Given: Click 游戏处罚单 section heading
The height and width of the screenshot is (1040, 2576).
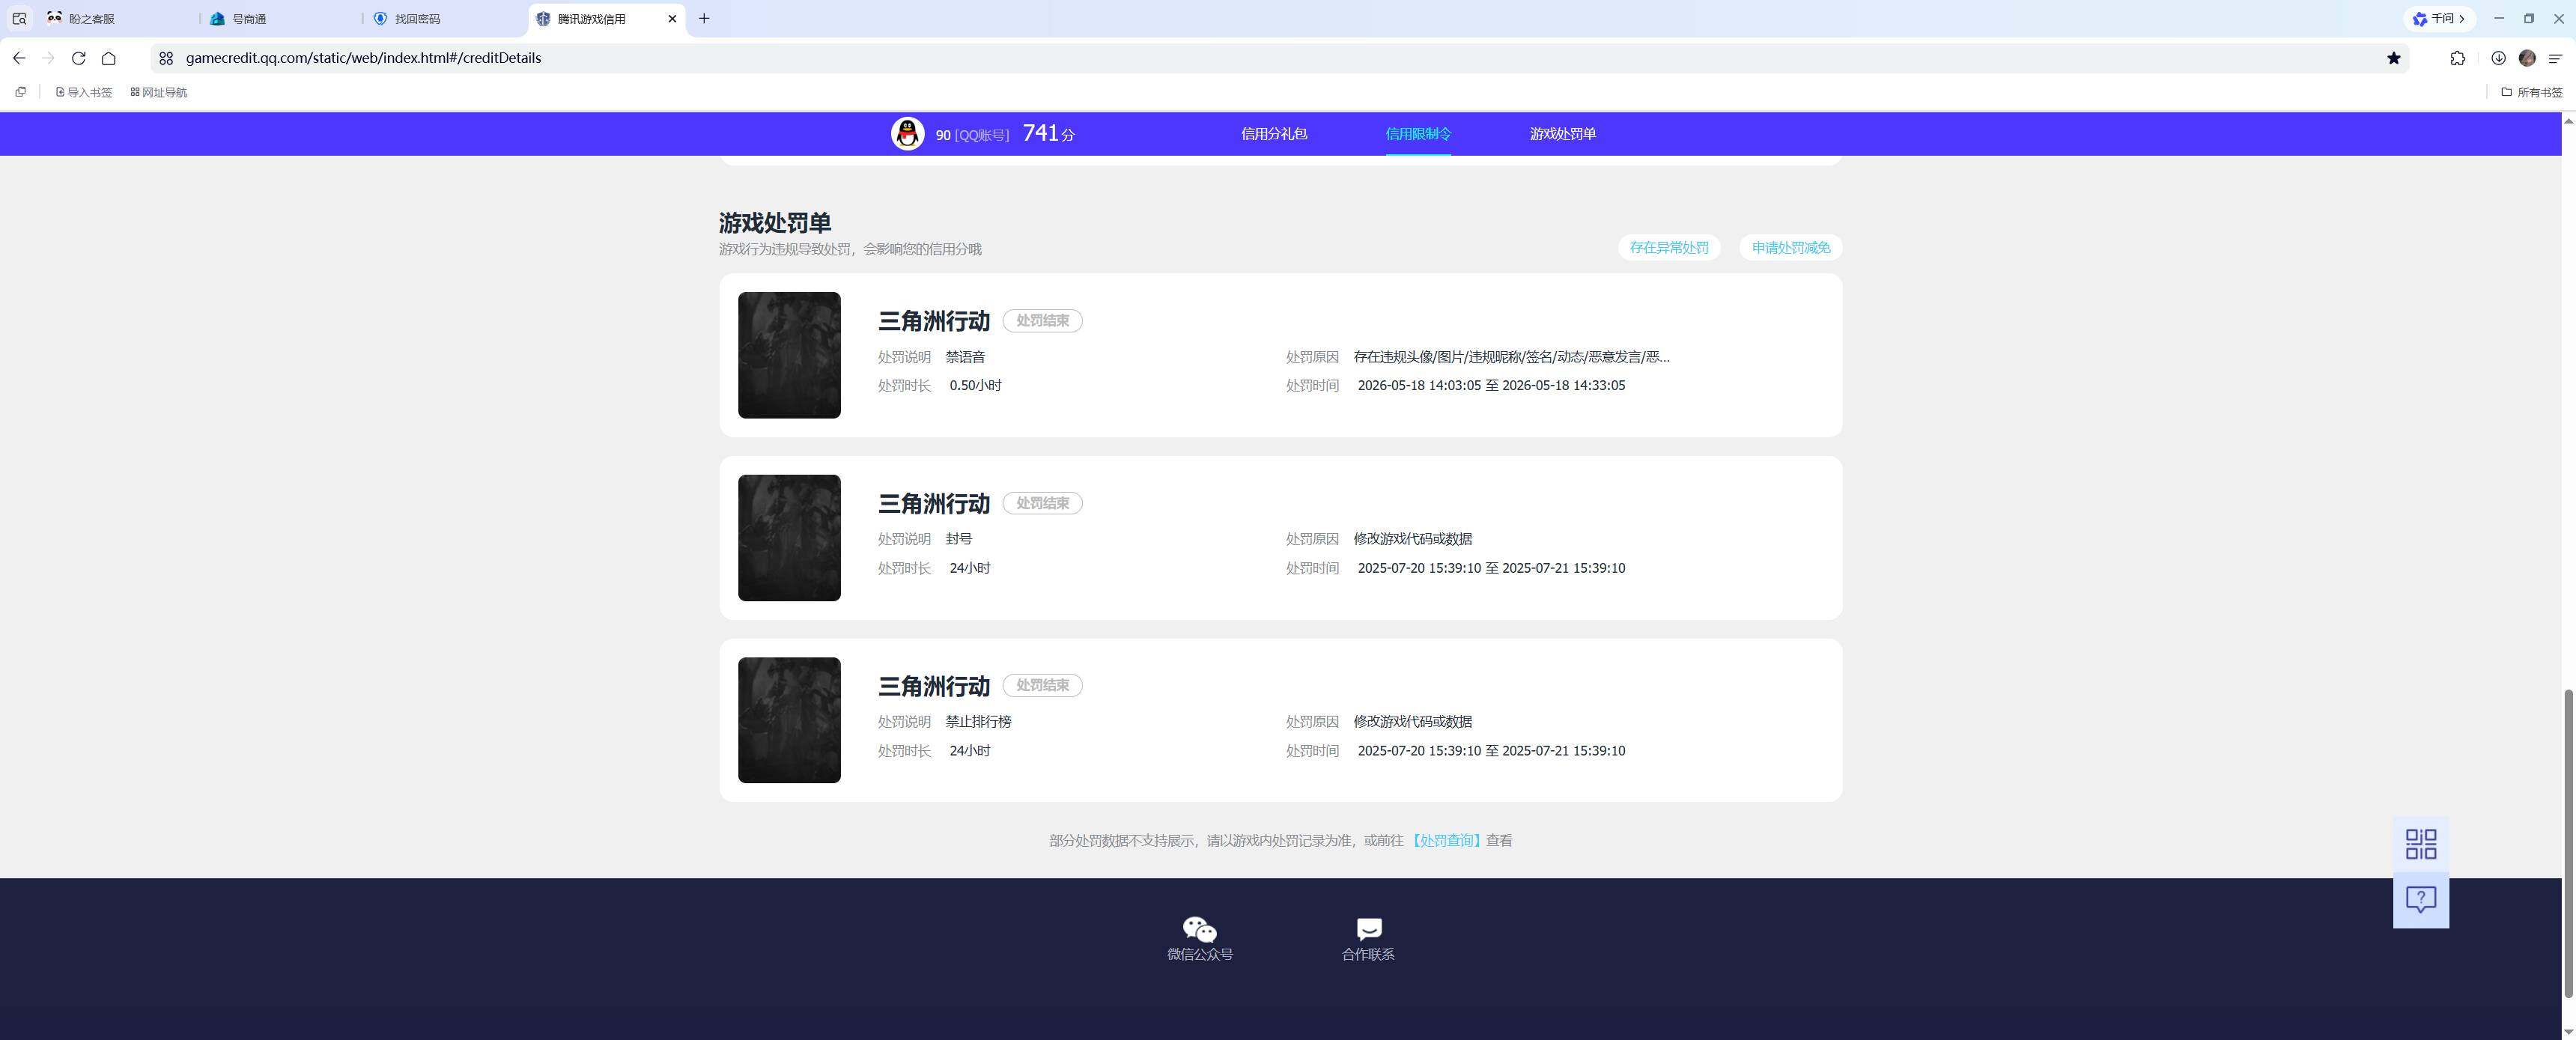Looking at the screenshot, I should 775,223.
